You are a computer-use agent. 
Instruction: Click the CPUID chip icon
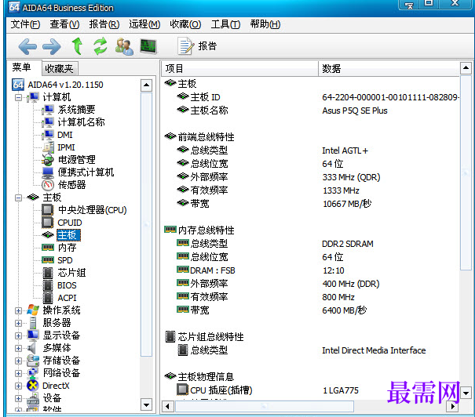point(48,223)
